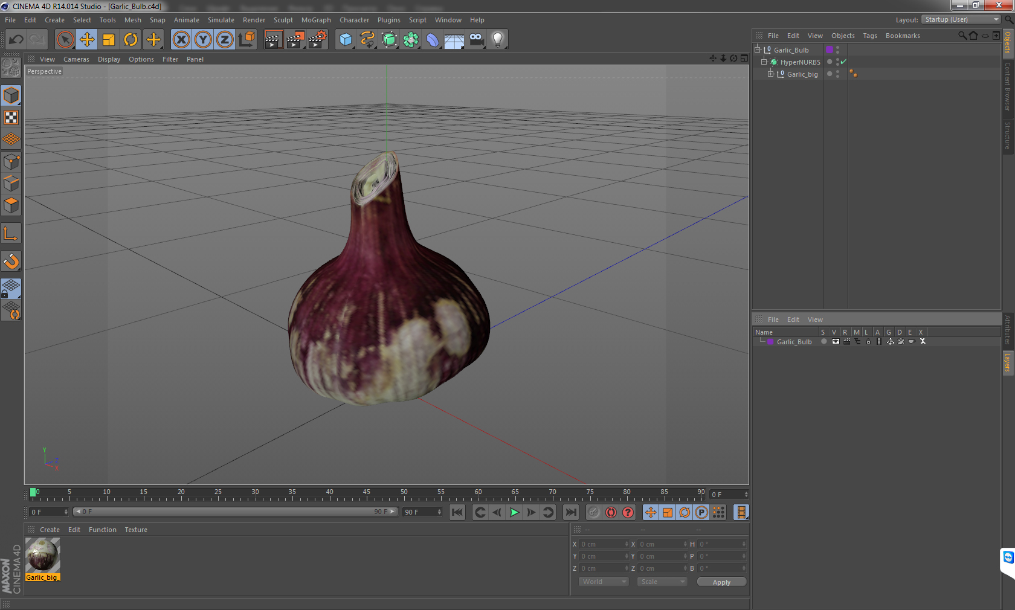Open the Mesh menu
1015x610 pixels.
133,20
